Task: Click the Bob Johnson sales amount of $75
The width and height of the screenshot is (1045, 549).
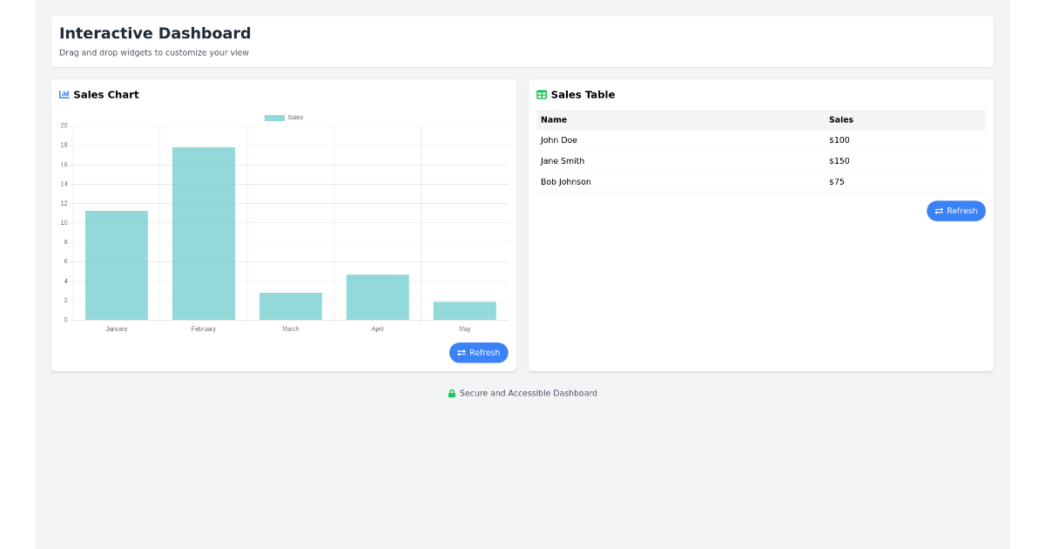Action: coord(837,181)
